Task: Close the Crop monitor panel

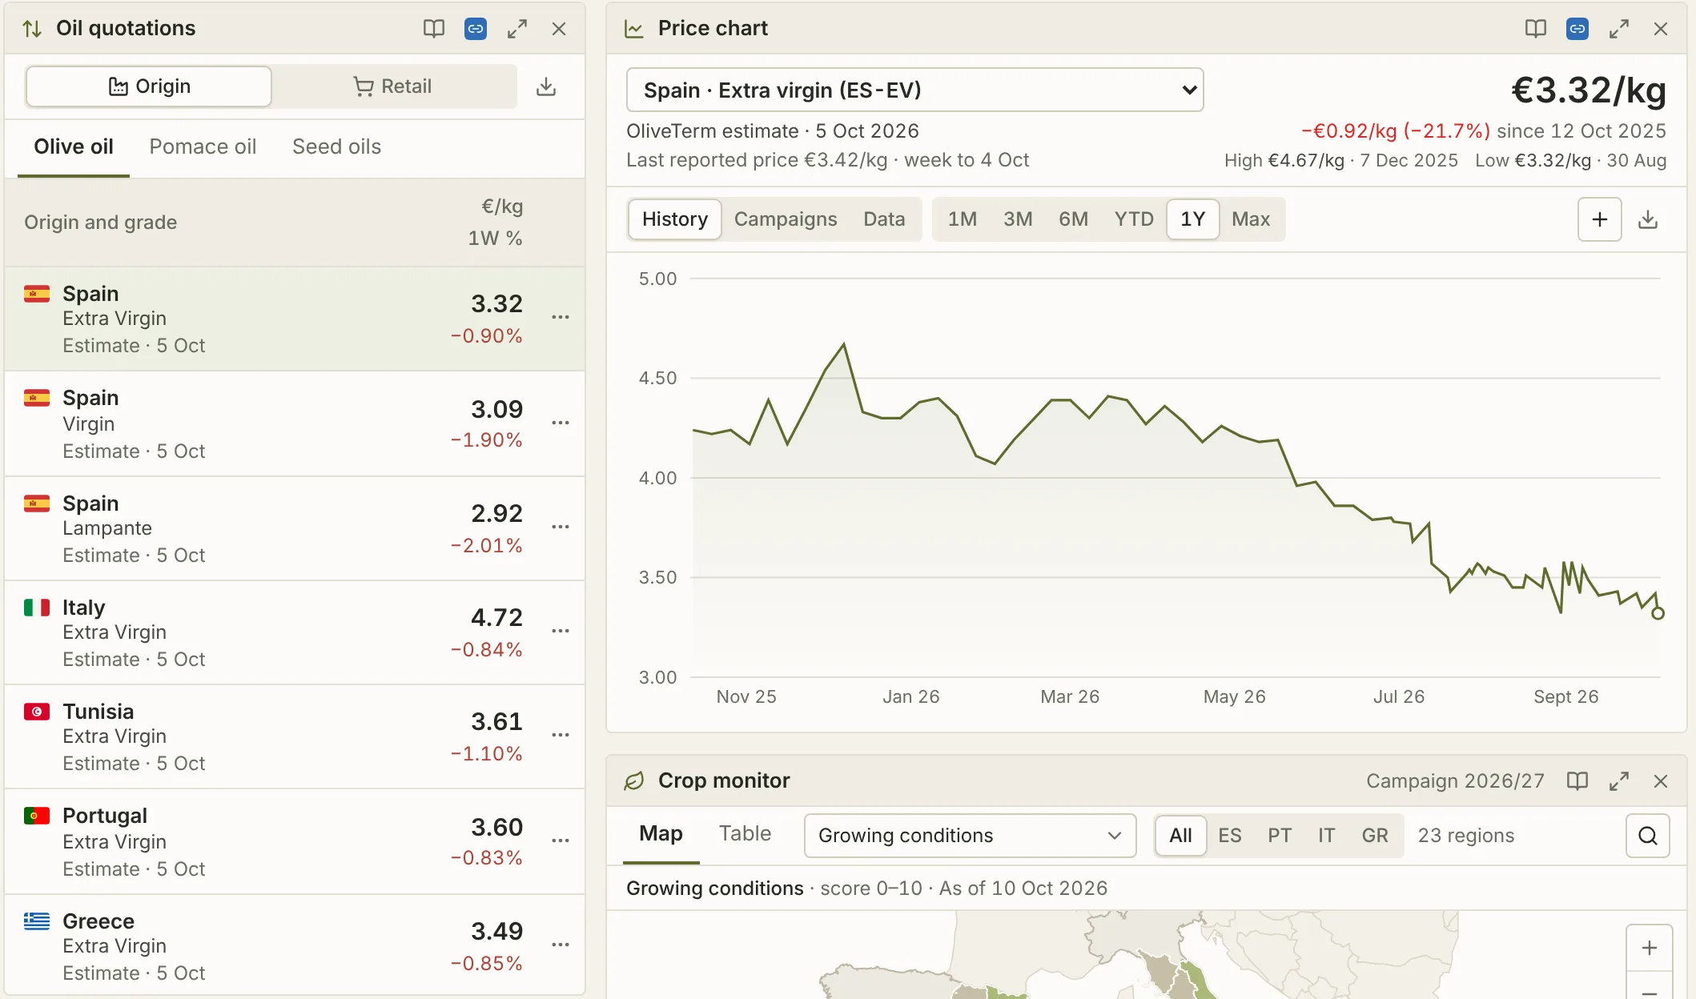Action: pyautogui.click(x=1661, y=781)
